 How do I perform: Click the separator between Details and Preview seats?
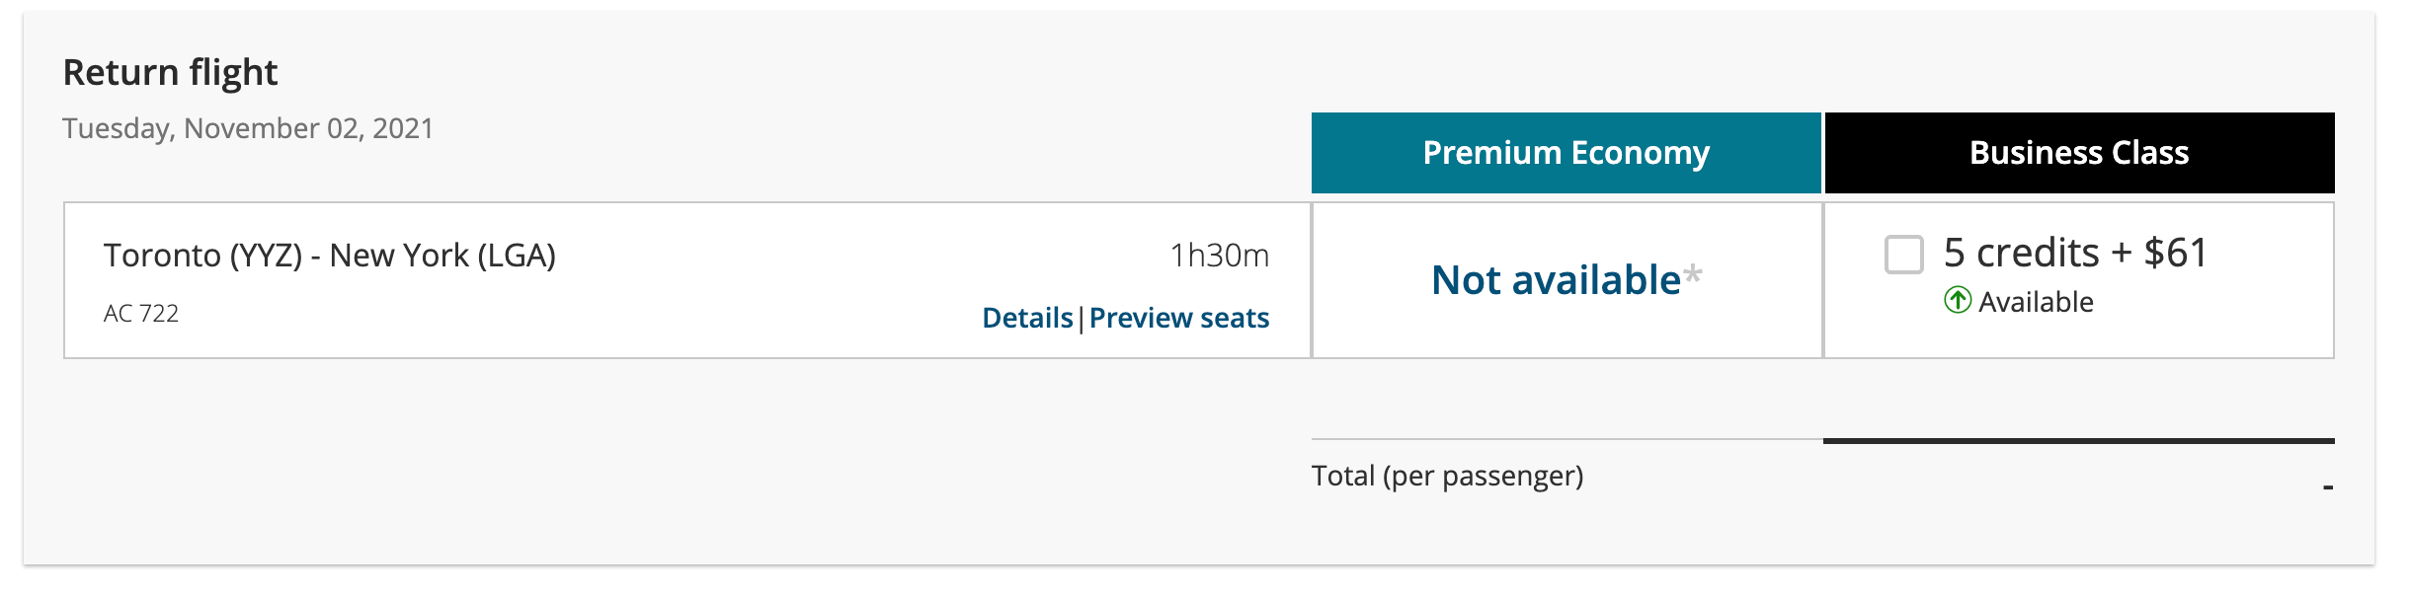click(1081, 319)
